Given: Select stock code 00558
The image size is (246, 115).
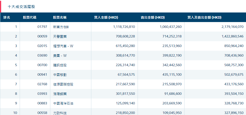Looking at the screenshot, I should coord(42,113).
